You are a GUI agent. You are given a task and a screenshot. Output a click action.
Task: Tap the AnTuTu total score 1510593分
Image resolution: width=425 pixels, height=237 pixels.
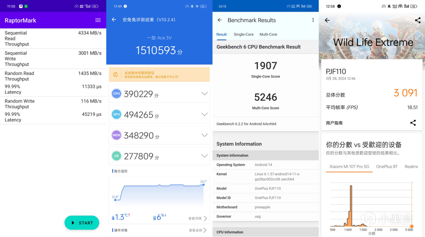coord(159,50)
